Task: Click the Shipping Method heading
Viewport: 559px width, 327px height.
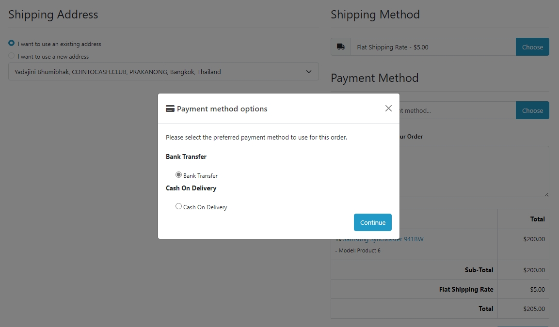Action: tap(375, 15)
